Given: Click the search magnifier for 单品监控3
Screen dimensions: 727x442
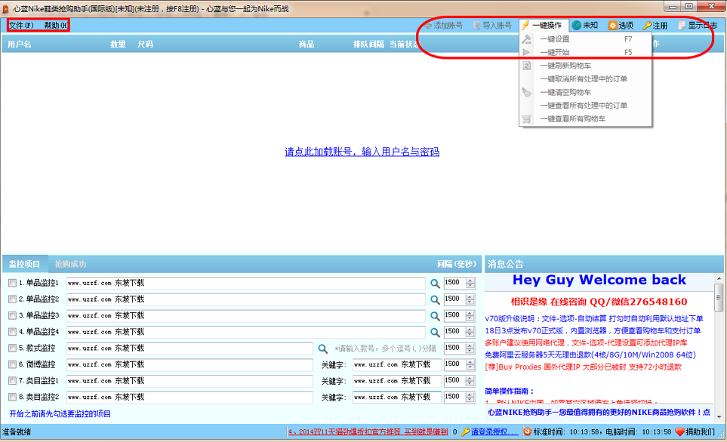Looking at the screenshot, I should 435,316.
